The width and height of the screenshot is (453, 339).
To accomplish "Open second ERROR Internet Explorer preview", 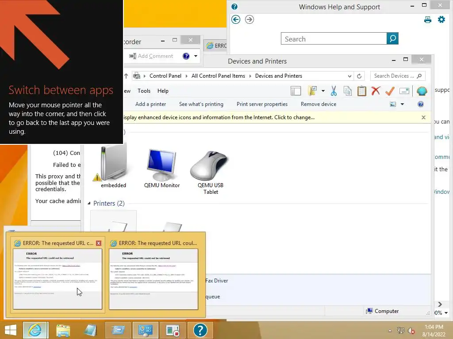I will 154,279.
